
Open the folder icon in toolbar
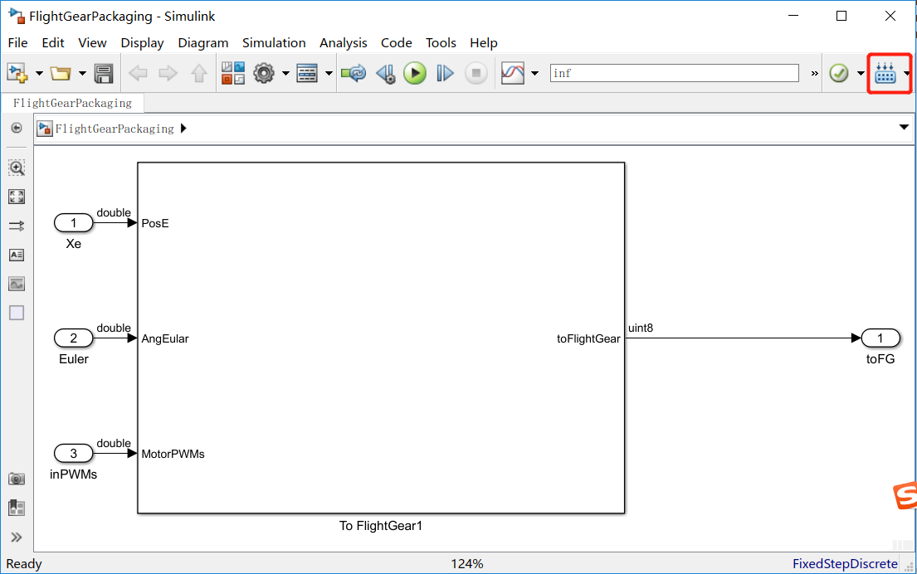pos(61,73)
